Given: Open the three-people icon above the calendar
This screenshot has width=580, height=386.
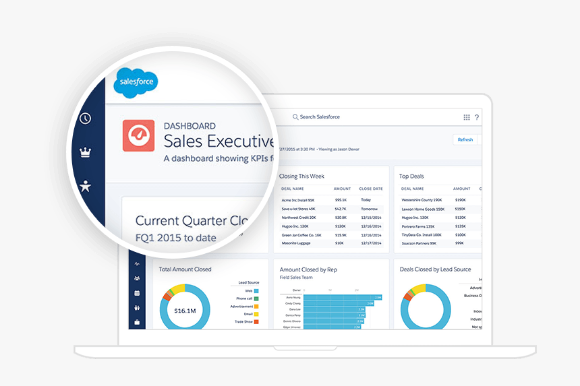Looking at the screenshot, I should pyautogui.click(x=137, y=278).
